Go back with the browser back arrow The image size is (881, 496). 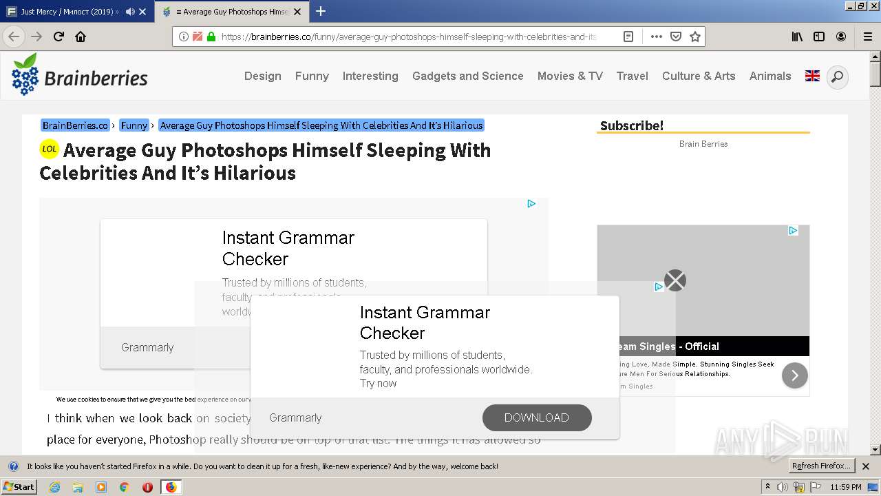click(x=14, y=37)
